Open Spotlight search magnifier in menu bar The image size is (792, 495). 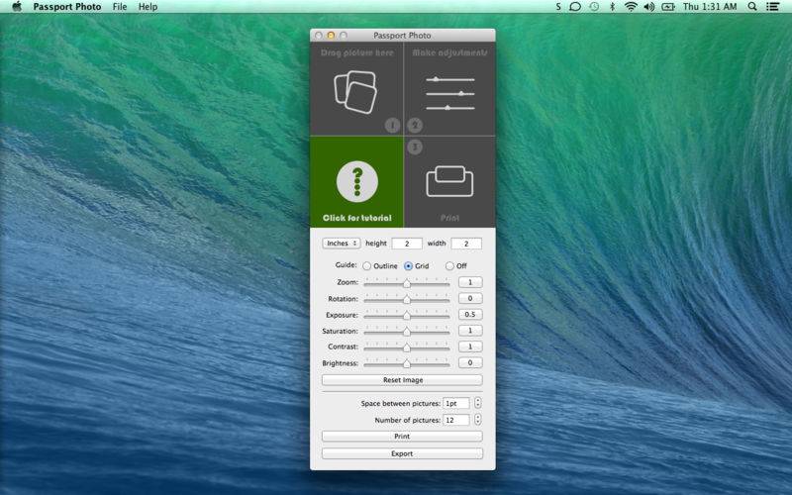click(752, 7)
